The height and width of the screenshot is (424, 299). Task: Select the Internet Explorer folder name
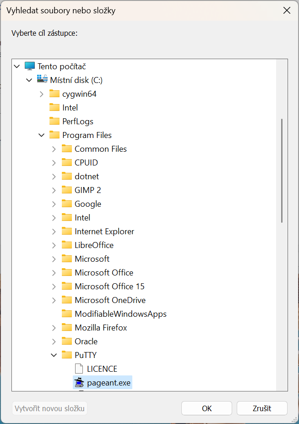point(104,231)
